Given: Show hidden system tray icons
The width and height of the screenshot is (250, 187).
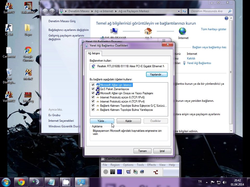Looking at the screenshot, I should [x=207, y=182].
